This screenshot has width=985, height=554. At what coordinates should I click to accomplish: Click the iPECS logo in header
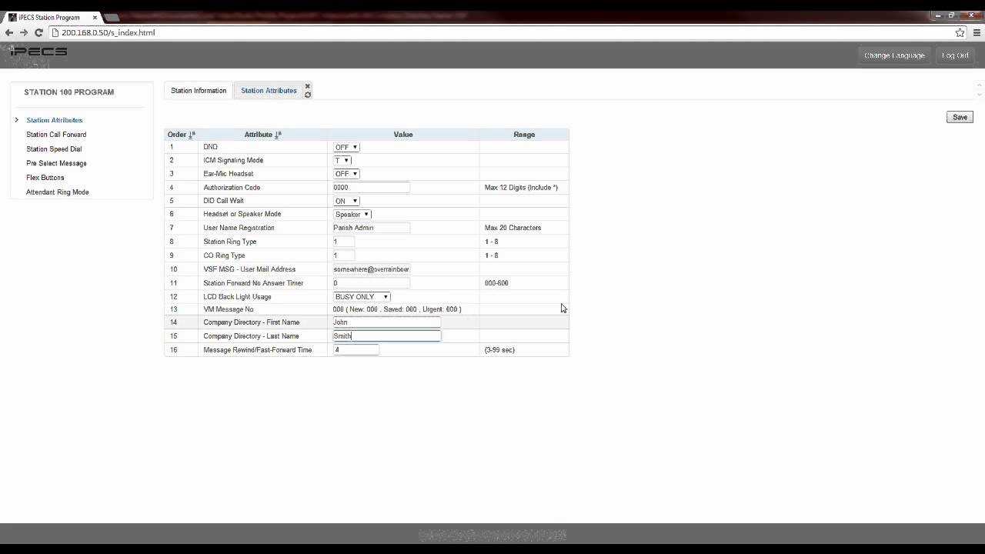tap(37, 52)
